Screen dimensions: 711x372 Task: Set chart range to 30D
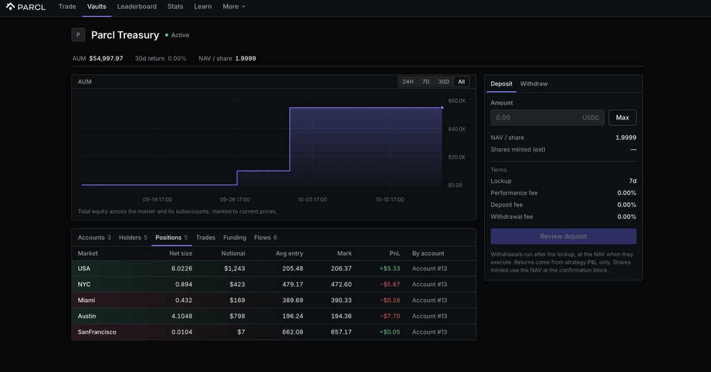tap(444, 82)
